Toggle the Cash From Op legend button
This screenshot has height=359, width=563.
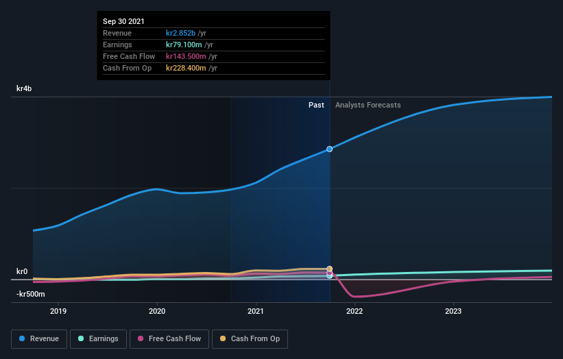click(250, 339)
